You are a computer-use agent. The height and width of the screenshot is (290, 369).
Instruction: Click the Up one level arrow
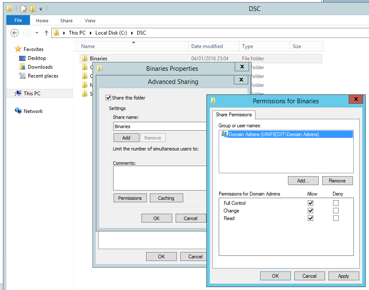tap(46, 33)
